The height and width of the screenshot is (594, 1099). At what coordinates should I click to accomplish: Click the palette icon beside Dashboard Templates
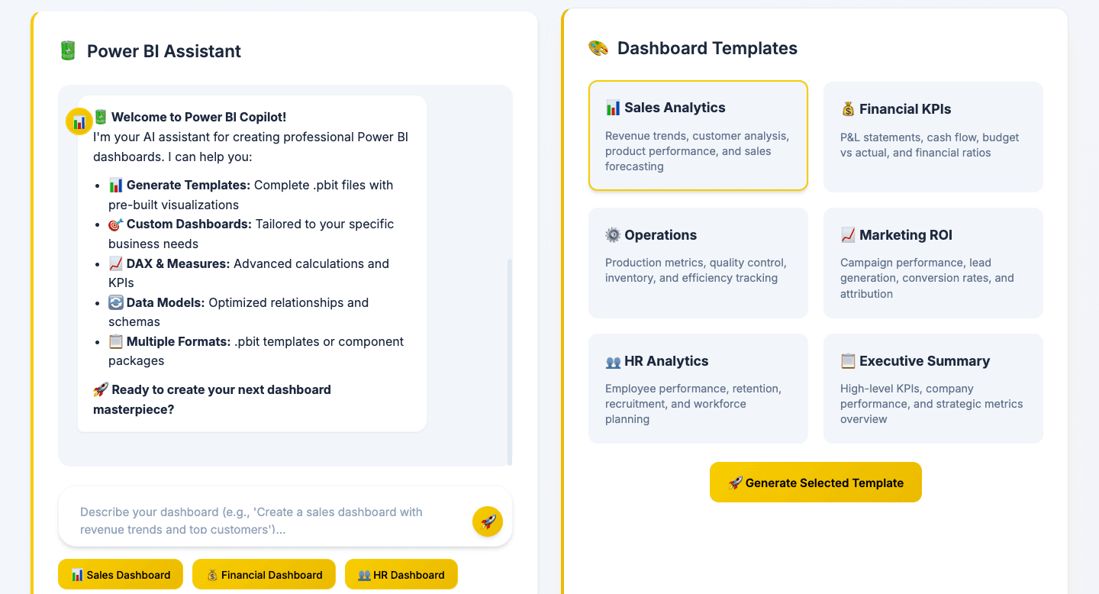pos(598,48)
